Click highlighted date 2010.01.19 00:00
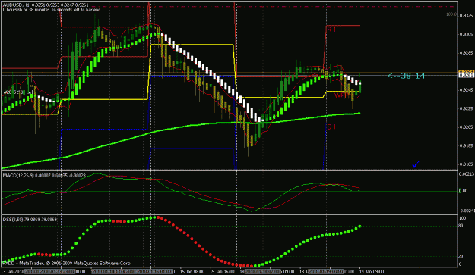This screenshot has width=475, height=275. (x=326, y=271)
